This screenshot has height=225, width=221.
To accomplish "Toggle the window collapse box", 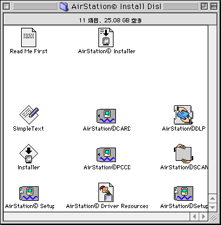I will click(x=214, y=7).
